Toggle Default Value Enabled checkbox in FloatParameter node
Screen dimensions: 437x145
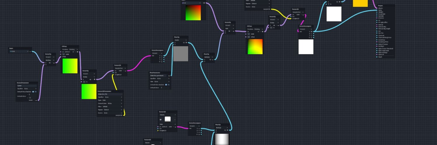click(166, 85)
